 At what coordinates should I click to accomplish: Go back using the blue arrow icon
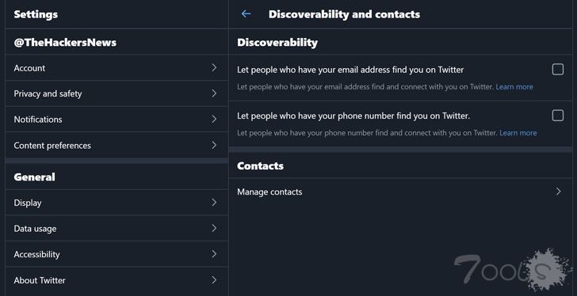click(x=246, y=14)
